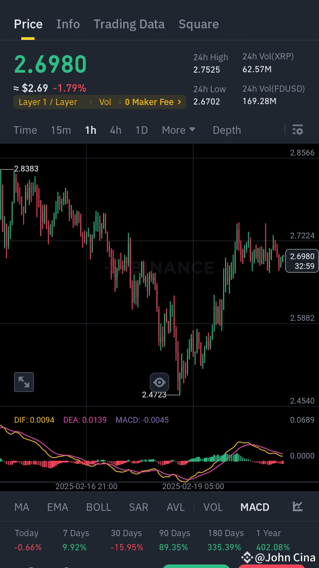Open Trading Data tab

(129, 24)
